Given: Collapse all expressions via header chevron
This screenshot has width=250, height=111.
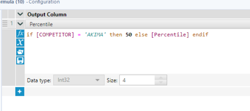Looking at the screenshot, I should pyautogui.click(x=20, y=14).
